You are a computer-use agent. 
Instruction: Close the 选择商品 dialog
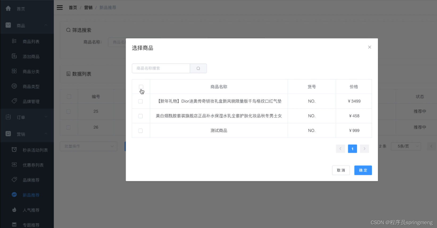369,47
